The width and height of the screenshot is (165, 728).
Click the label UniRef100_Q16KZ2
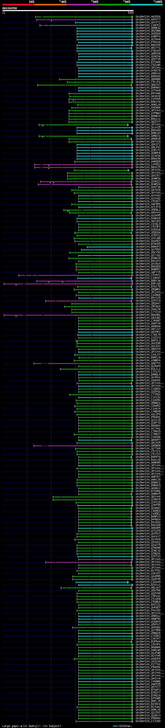[x=148, y=182]
